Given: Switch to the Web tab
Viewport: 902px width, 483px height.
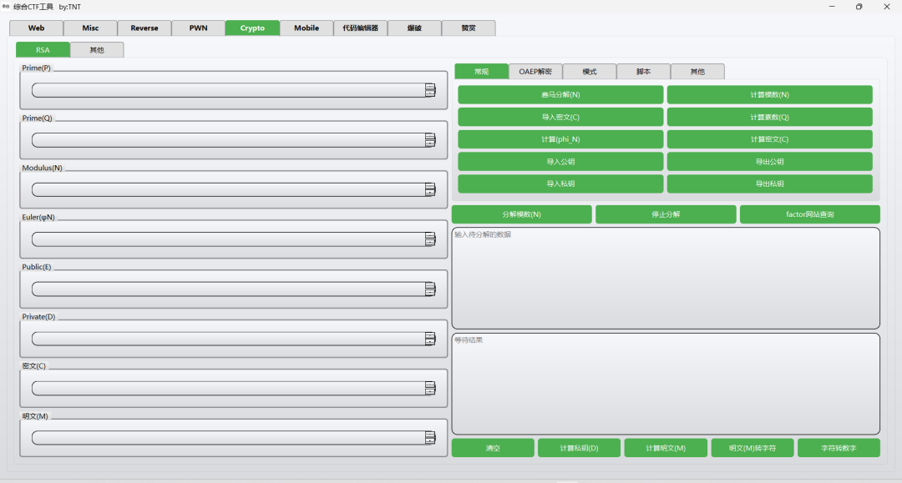Looking at the screenshot, I should tap(36, 28).
